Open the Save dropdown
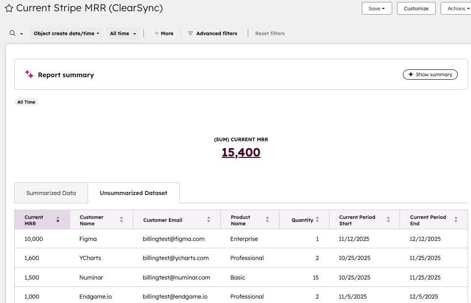 point(377,8)
